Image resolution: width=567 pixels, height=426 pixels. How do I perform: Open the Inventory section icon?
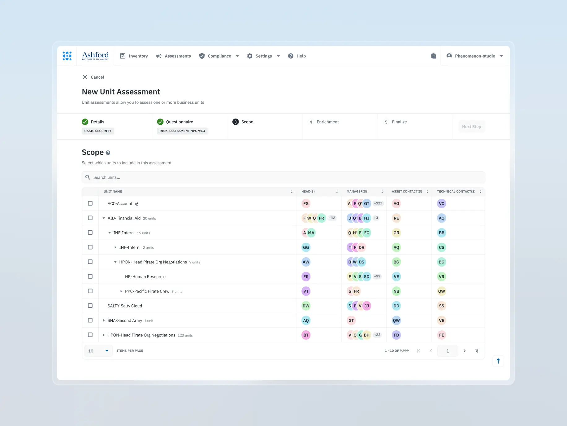tap(123, 56)
